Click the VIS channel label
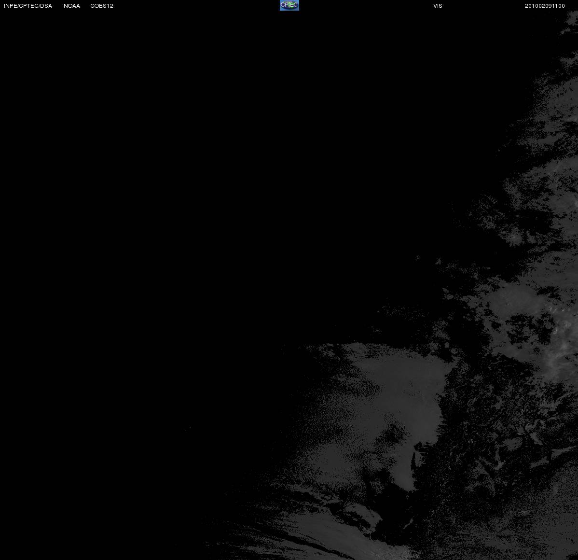 (x=438, y=6)
